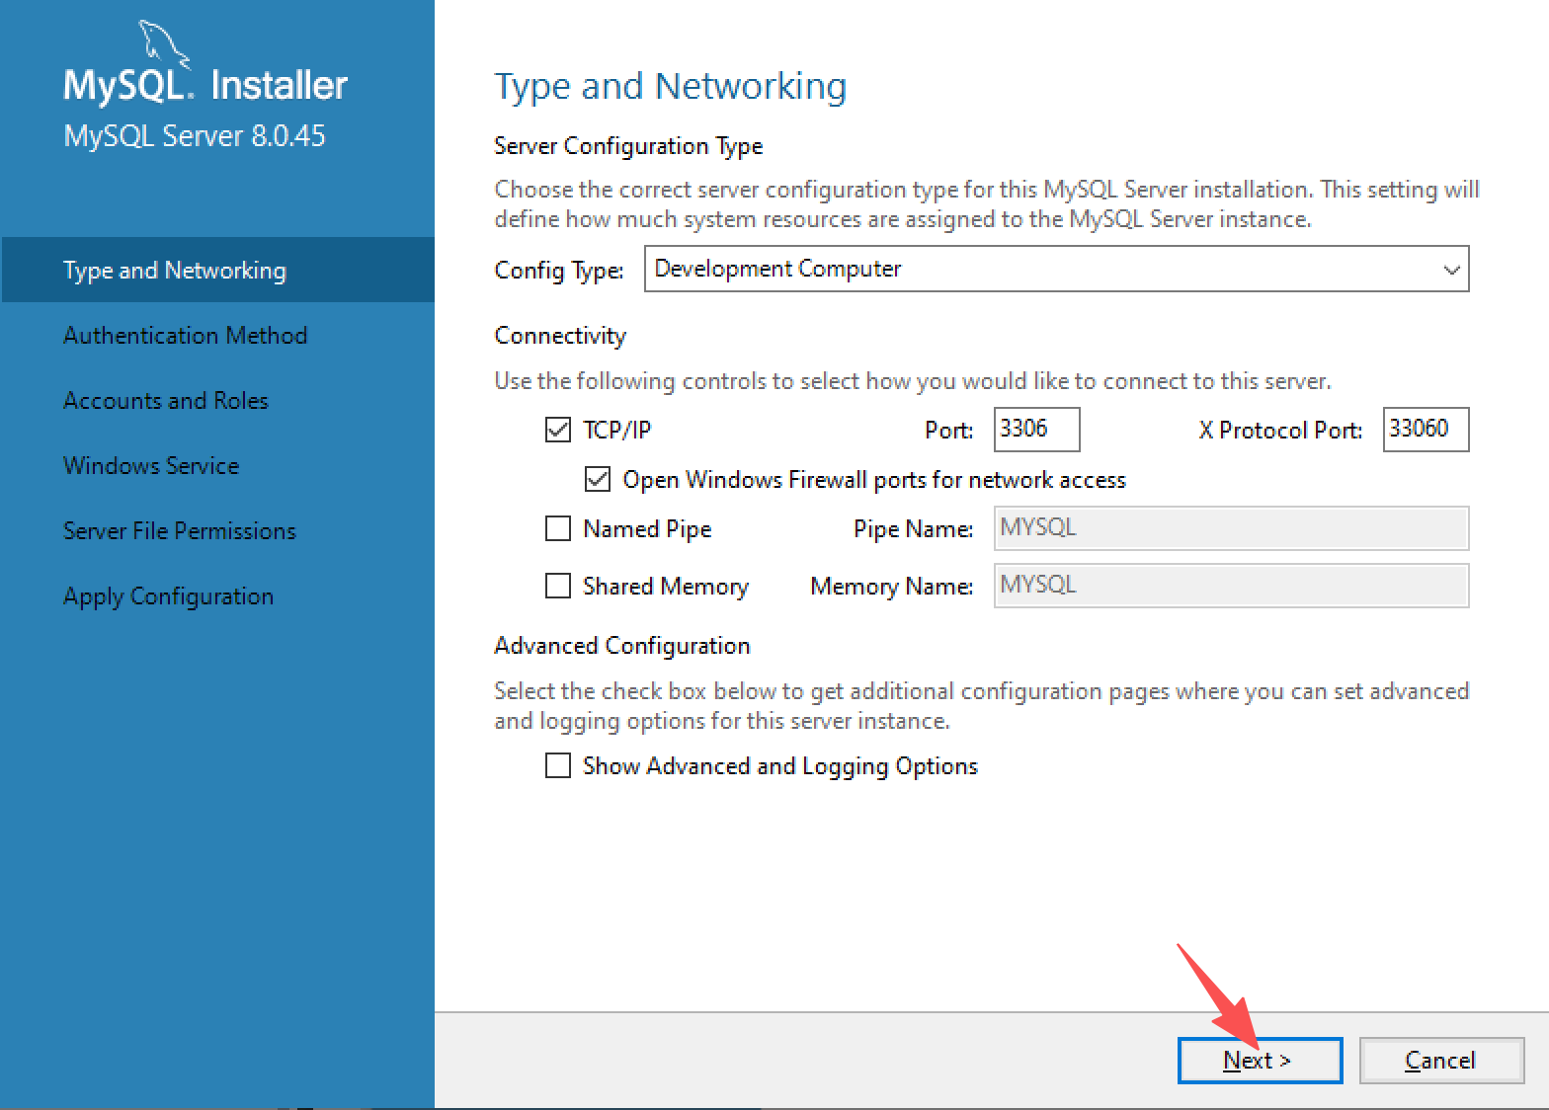Click the Server Configuration Type heading
1549x1110 pixels.
point(628,146)
